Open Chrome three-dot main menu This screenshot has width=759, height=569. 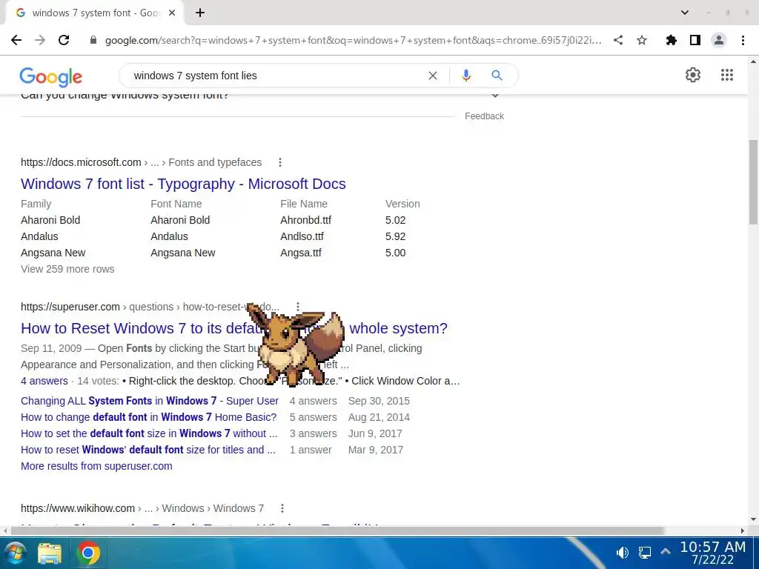[743, 40]
